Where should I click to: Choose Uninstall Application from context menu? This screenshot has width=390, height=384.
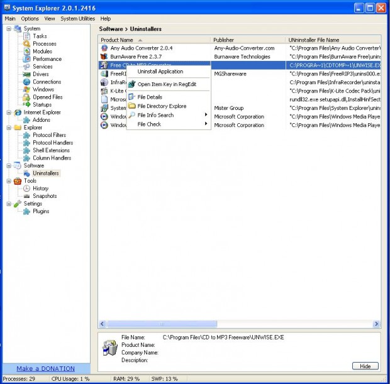pyautogui.click(x=169, y=72)
